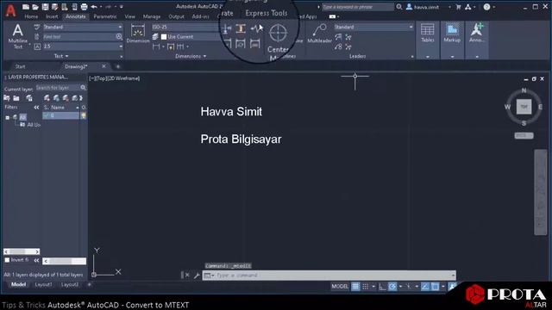
Task: Open the Parametric ribbon tab
Action: [x=105, y=16]
